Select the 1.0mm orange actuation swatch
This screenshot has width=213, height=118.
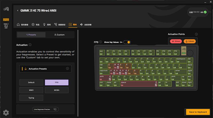point(190,41)
